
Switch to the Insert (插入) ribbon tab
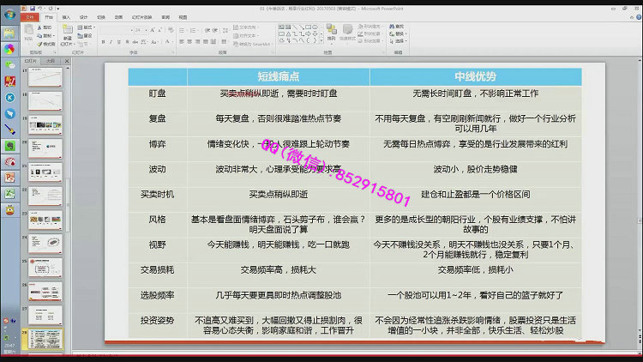(65, 17)
